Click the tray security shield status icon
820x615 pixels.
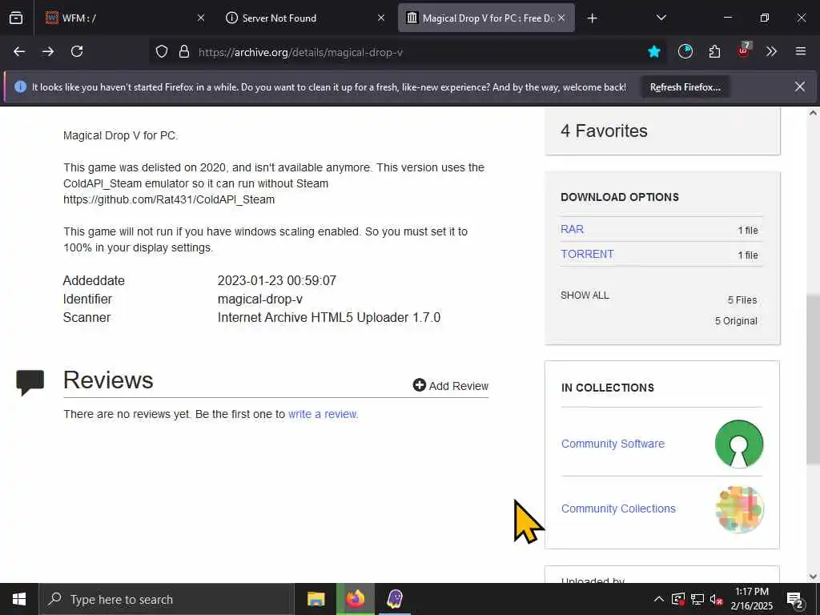click(x=678, y=599)
